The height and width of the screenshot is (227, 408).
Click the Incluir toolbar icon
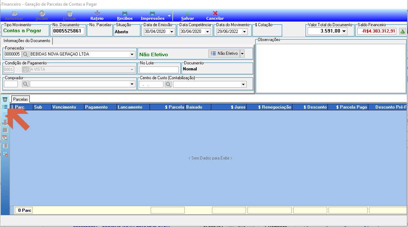click(42, 16)
